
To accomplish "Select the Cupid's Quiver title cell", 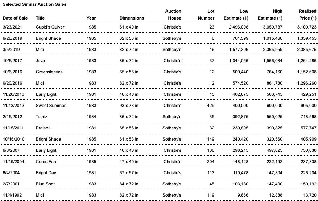I will (x=50, y=27).
